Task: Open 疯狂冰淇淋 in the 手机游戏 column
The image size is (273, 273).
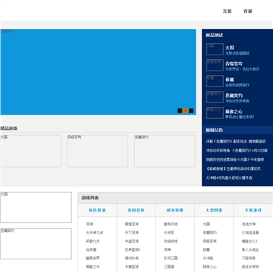Action: click(x=250, y=267)
